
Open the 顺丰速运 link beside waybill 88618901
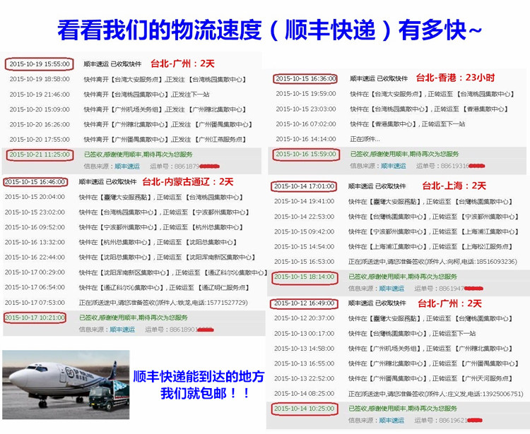(x=122, y=330)
